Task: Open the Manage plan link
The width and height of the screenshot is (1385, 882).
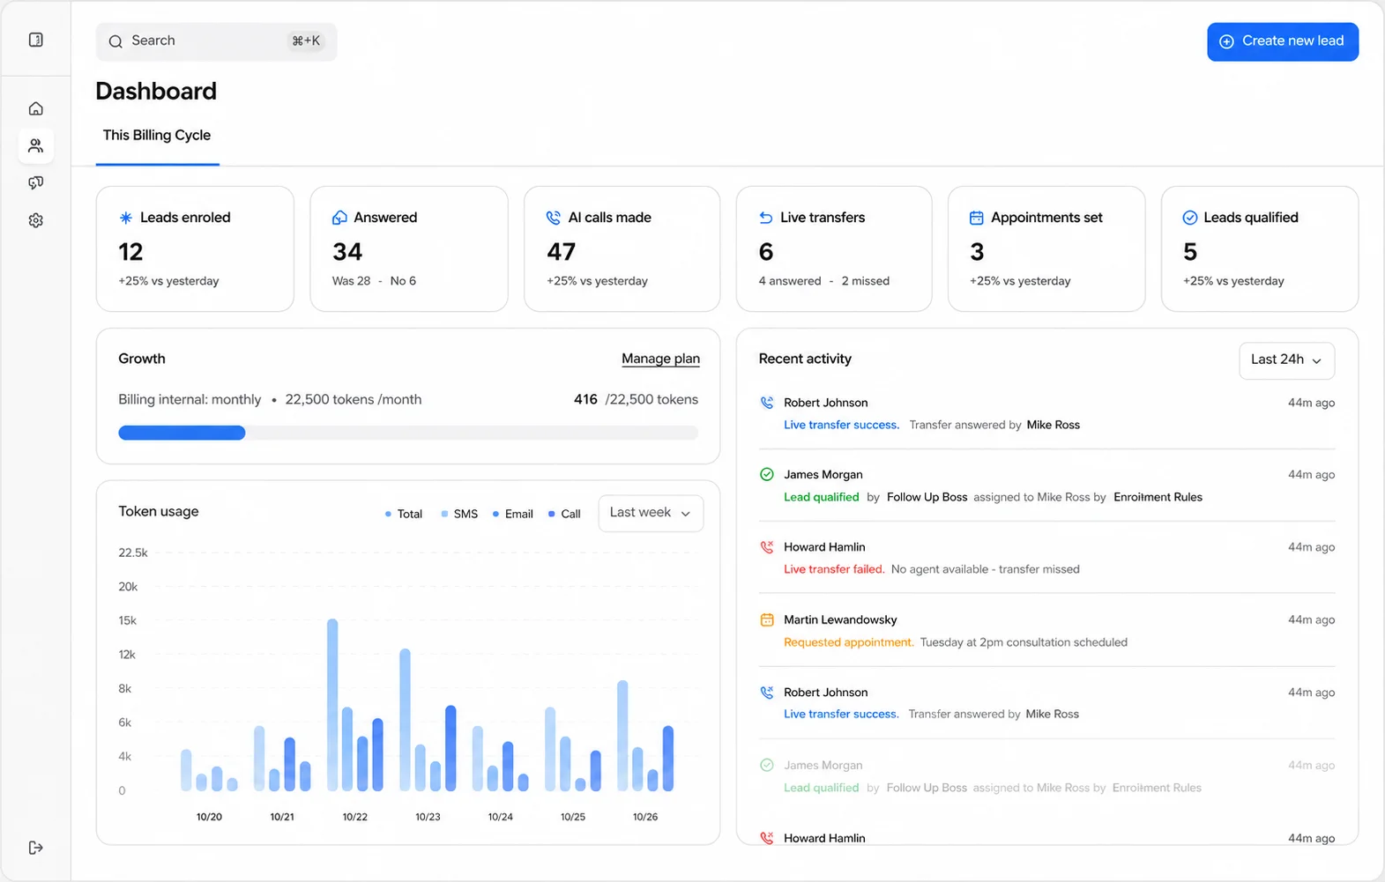Action: 660,359
